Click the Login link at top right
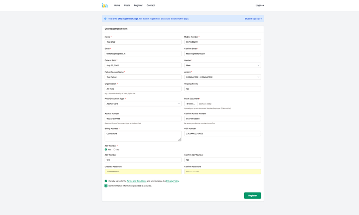359x215 pixels. pos(259,5)
